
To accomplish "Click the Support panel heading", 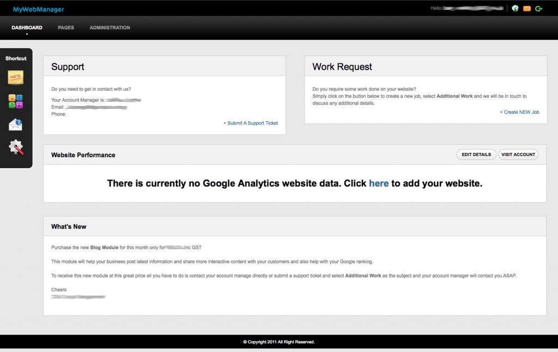I will pos(68,67).
